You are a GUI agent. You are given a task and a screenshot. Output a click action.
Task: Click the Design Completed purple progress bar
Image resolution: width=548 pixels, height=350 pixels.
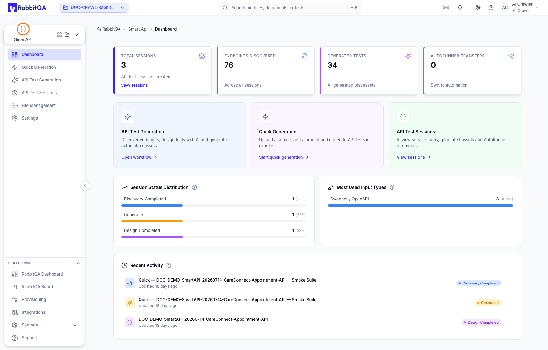[x=152, y=237]
